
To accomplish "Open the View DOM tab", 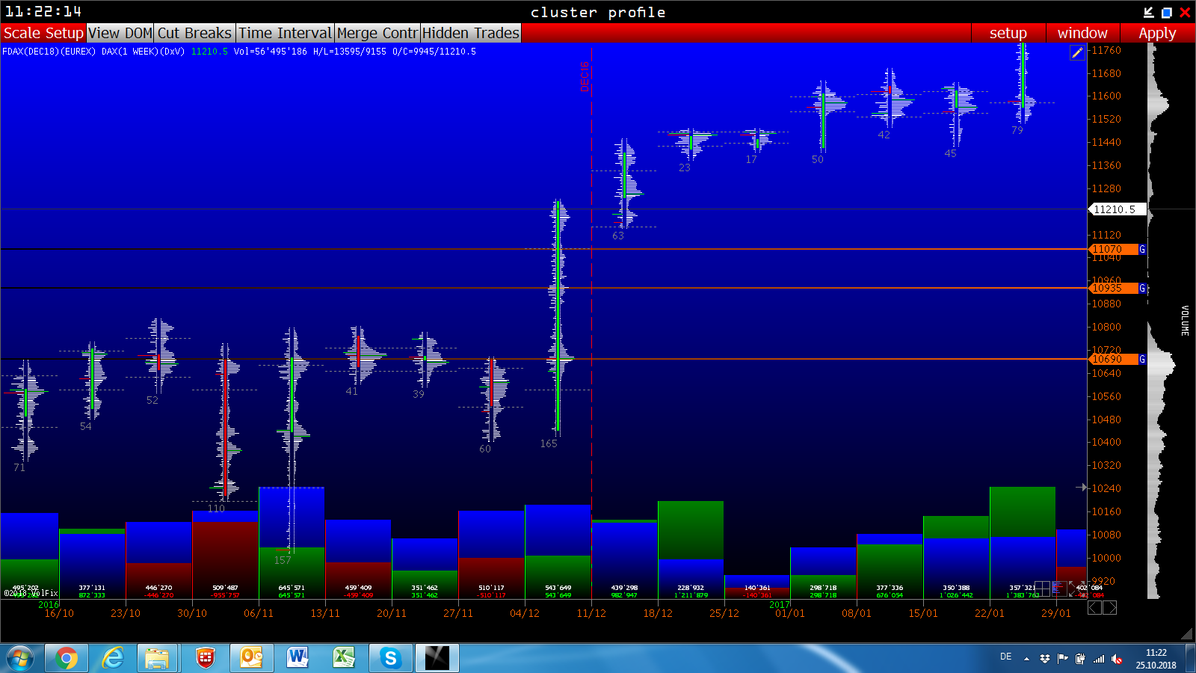I will pyautogui.click(x=120, y=33).
